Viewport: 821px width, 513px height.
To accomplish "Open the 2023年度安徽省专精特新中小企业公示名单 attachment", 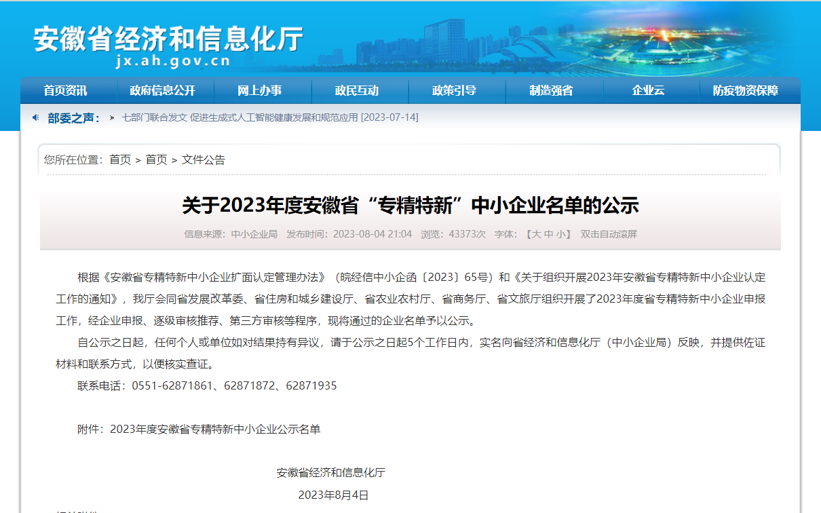I will (x=215, y=429).
